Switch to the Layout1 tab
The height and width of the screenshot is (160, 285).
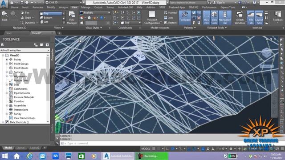click(x=21, y=148)
